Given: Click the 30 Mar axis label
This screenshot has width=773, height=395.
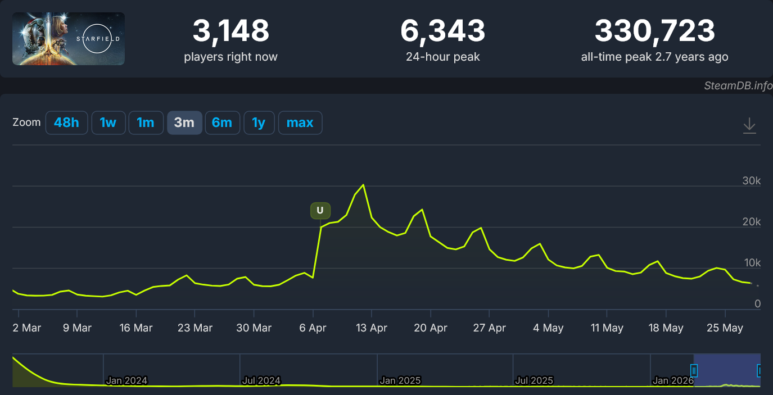Looking at the screenshot, I should click(254, 328).
